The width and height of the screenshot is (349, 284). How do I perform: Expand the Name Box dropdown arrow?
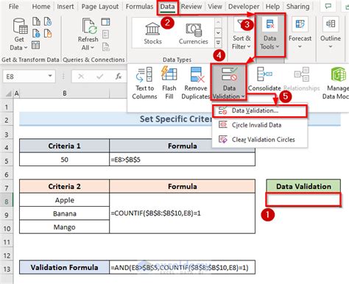50,76
